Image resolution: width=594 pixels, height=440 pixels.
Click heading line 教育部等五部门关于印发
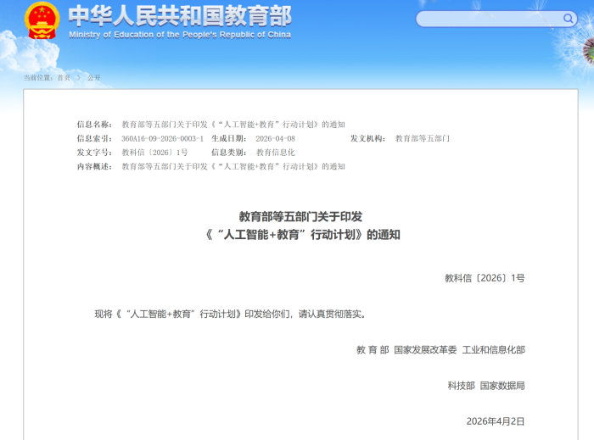click(x=300, y=217)
